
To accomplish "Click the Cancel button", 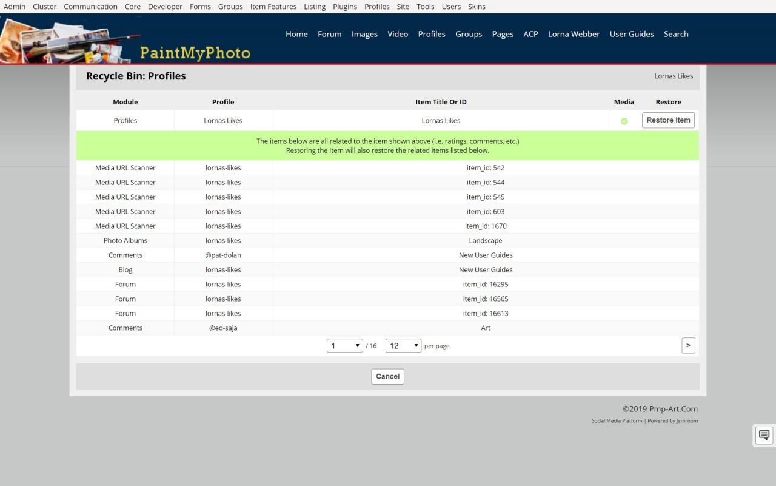I will (388, 376).
